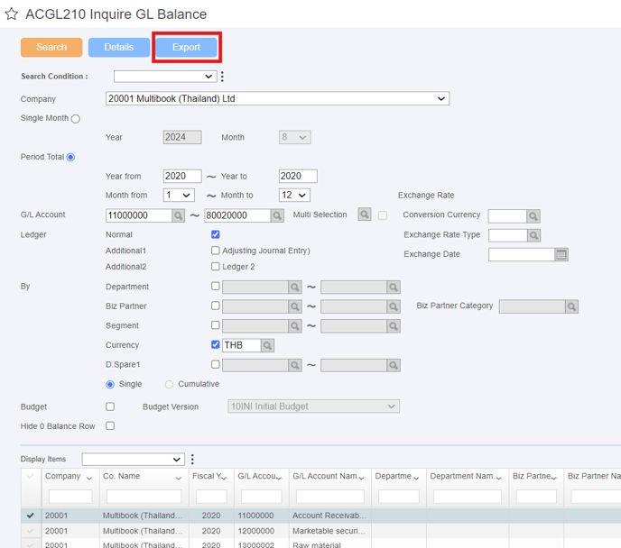Enable By Segment checkbox
The height and width of the screenshot is (548, 621).
(x=216, y=325)
